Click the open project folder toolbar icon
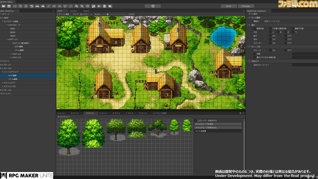Screen dimensions: 318x179 click(x=3, y=6)
